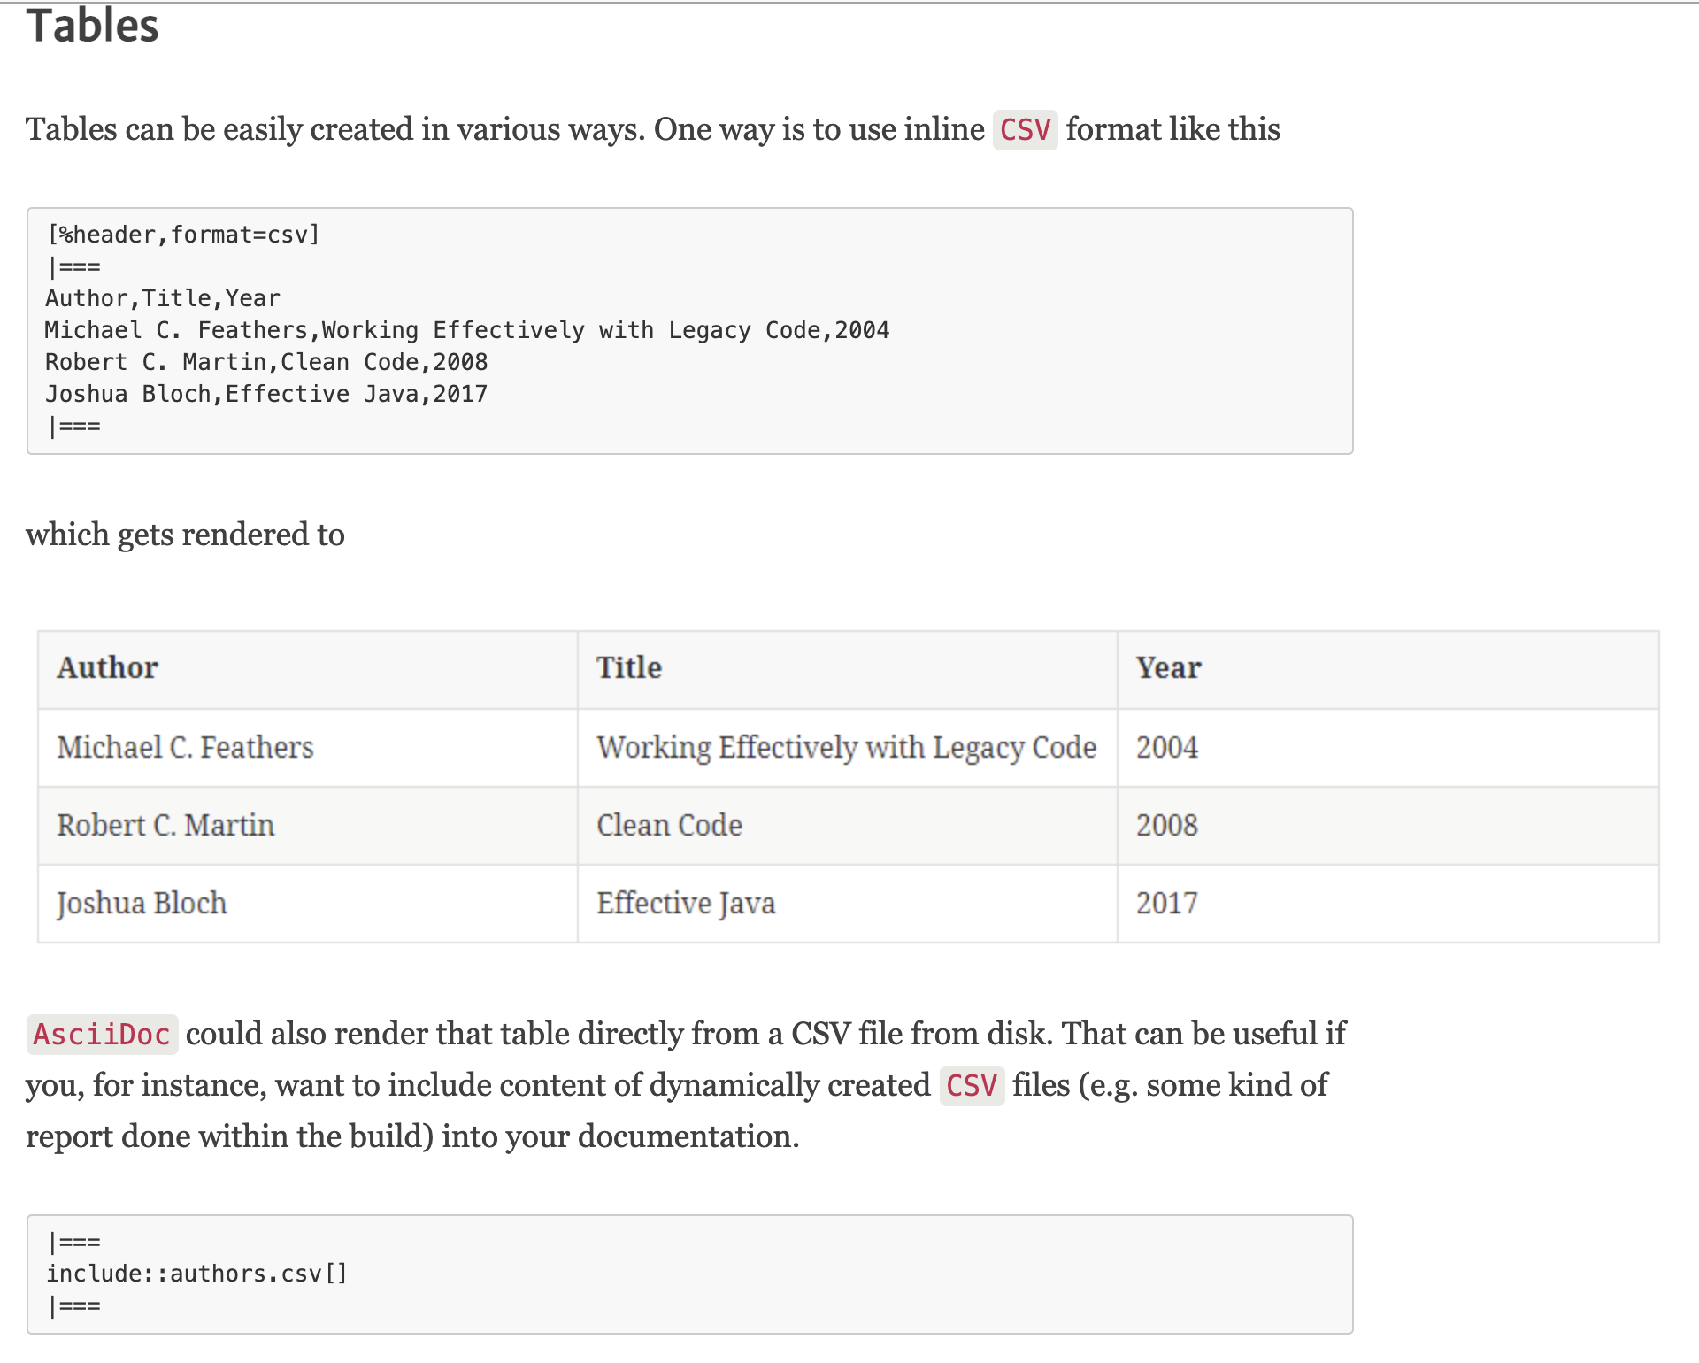
Task: Click the CSV code label before 'files'
Action: point(972,1086)
